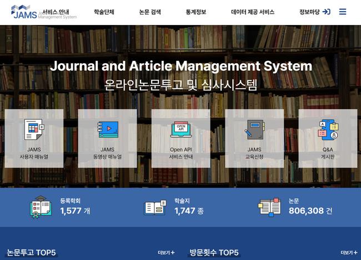Click 더보기 next to 논문투고 TOP5
This screenshot has height=260, width=361.
coord(166,253)
